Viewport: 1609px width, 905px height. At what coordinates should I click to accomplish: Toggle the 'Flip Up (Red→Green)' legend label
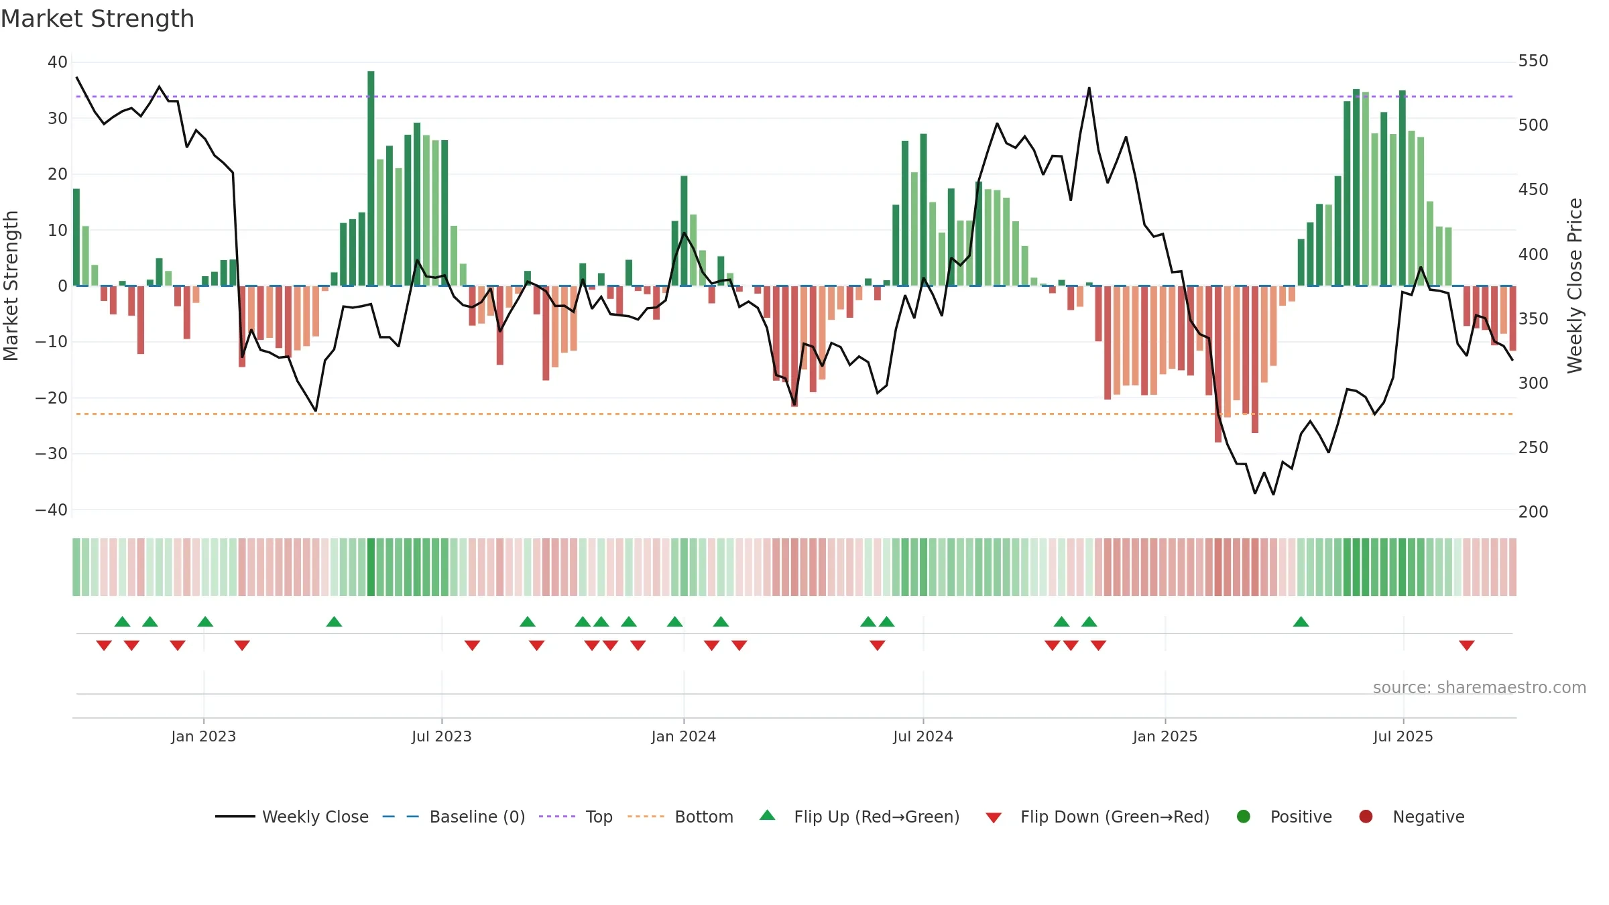pyautogui.click(x=877, y=817)
